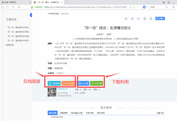Open the browser favorites star in the toolbar

point(19,7)
